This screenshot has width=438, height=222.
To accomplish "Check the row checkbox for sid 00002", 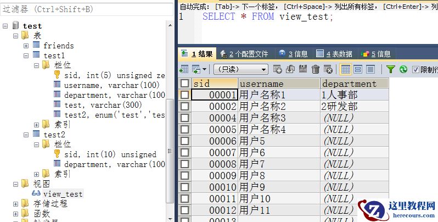I will [x=184, y=106].
